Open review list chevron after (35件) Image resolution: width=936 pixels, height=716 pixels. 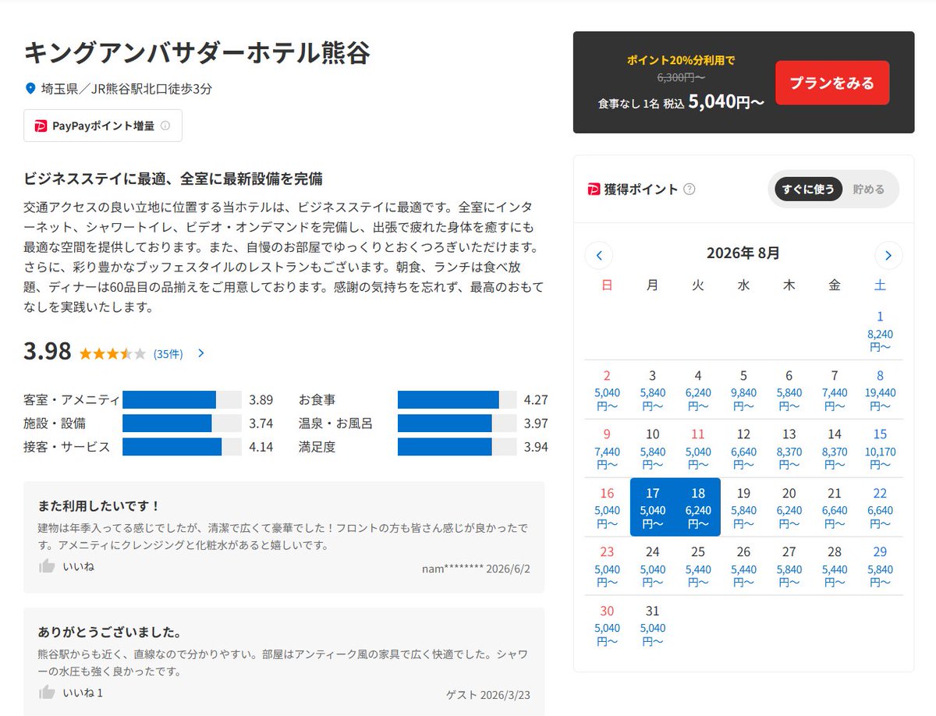click(201, 353)
